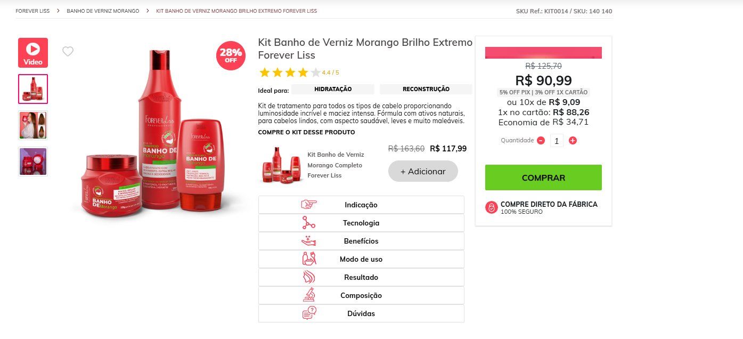
Task: Select the hair before-after thumbnail
Action: pyautogui.click(x=33, y=125)
